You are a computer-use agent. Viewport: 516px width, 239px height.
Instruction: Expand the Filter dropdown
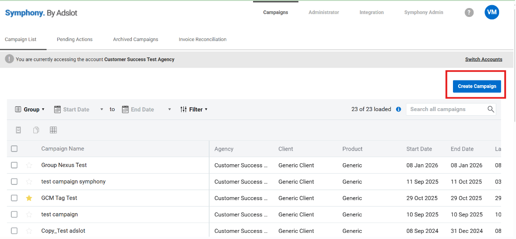click(x=194, y=109)
